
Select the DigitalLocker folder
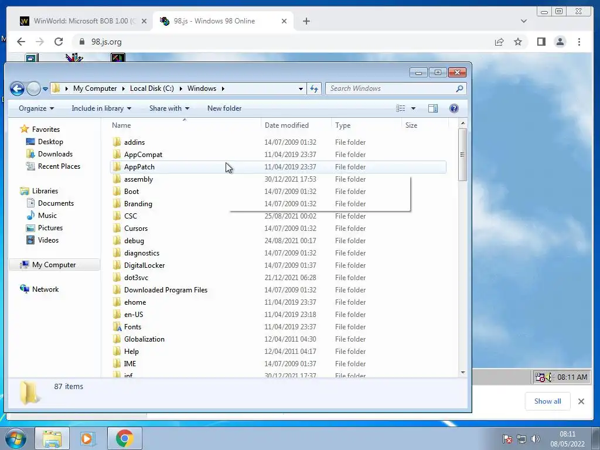(x=144, y=265)
